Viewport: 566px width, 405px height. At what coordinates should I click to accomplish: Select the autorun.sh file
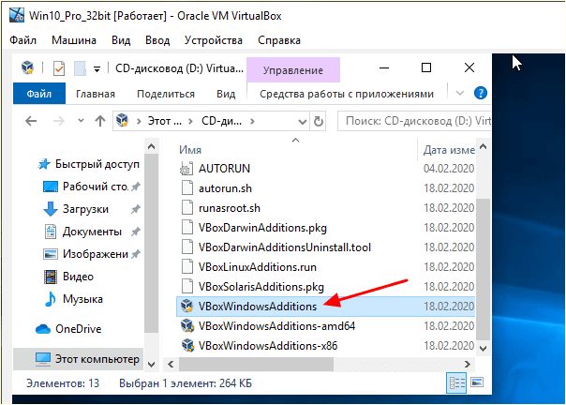[x=225, y=188]
